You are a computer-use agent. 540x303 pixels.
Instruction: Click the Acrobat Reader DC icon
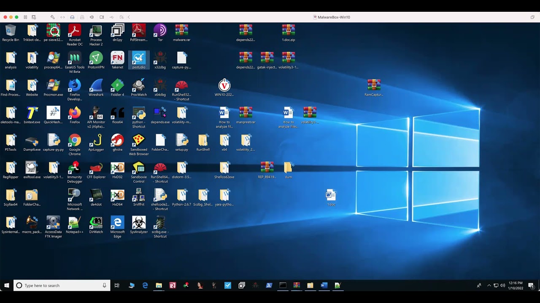[x=75, y=35]
